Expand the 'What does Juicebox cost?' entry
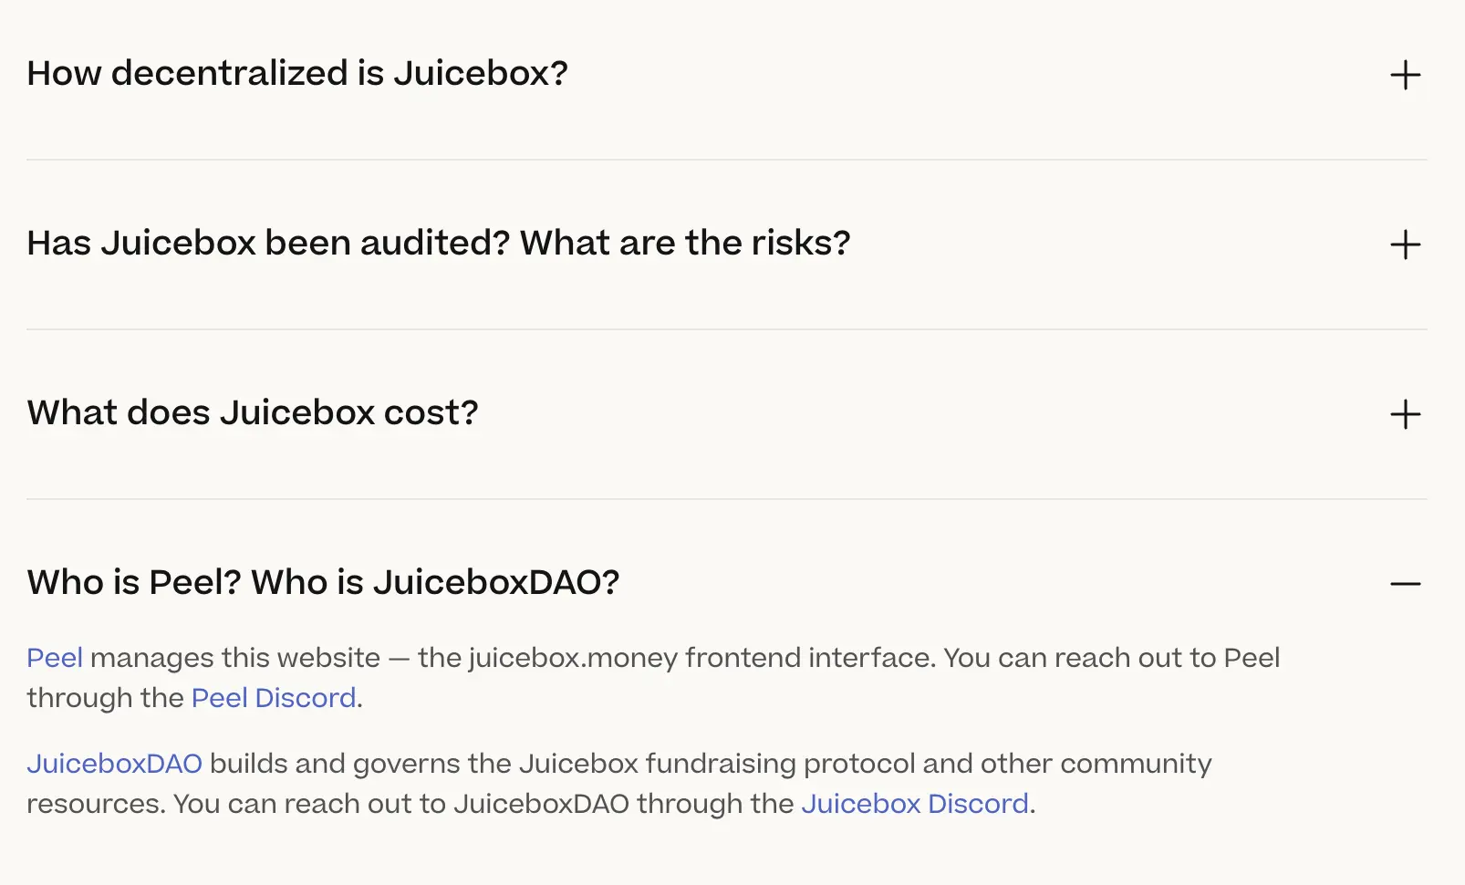Viewport: 1465px width, 885px height. (x=252, y=412)
